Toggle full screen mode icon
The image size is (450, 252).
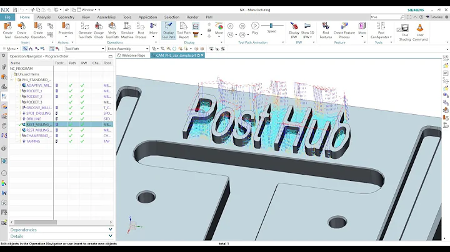[409, 17]
